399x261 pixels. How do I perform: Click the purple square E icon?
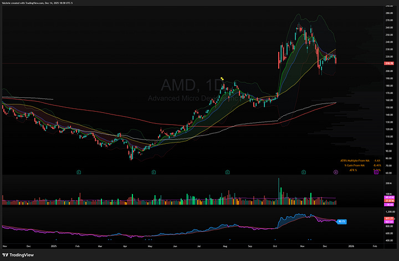coord(376,172)
